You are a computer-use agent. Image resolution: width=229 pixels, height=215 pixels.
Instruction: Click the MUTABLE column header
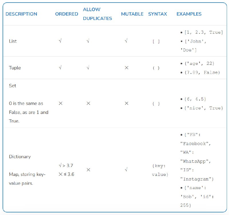point(132,14)
